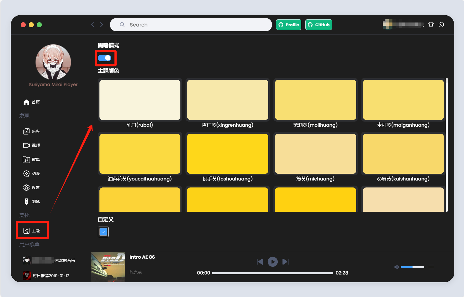
Task: Open the 自定义 color picker dropdown
Action: (x=103, y=232)
